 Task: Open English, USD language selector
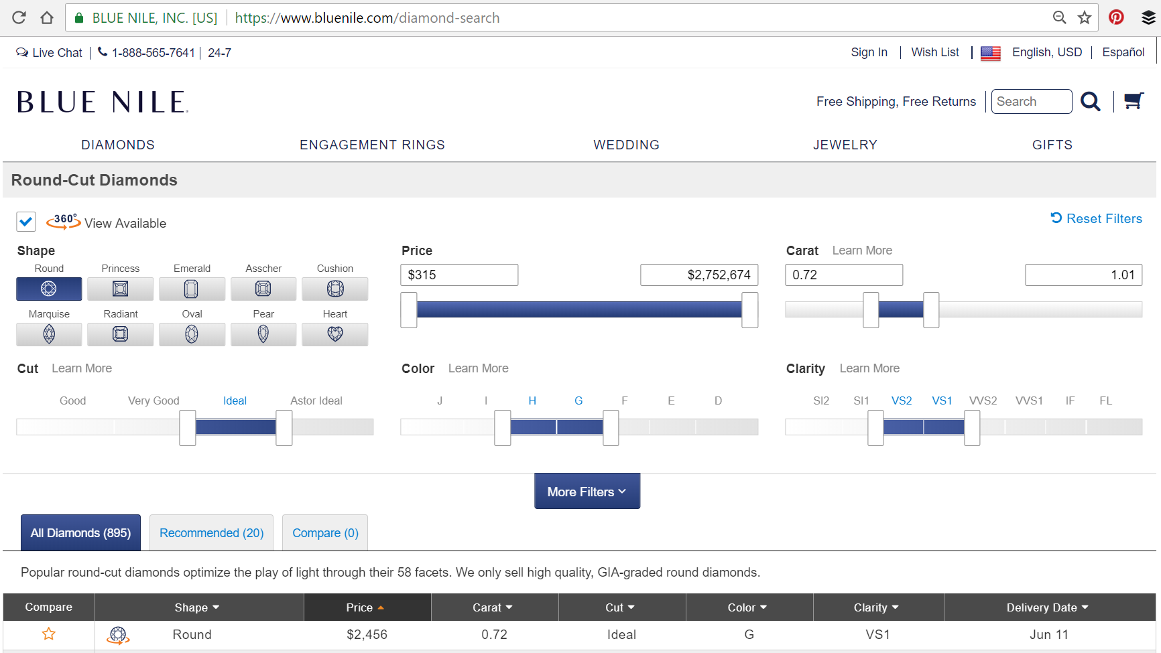point(1047,52)
